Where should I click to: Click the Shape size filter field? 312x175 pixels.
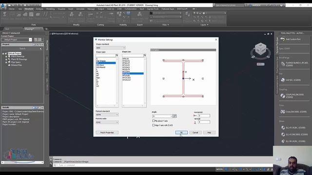coord(133,55)
